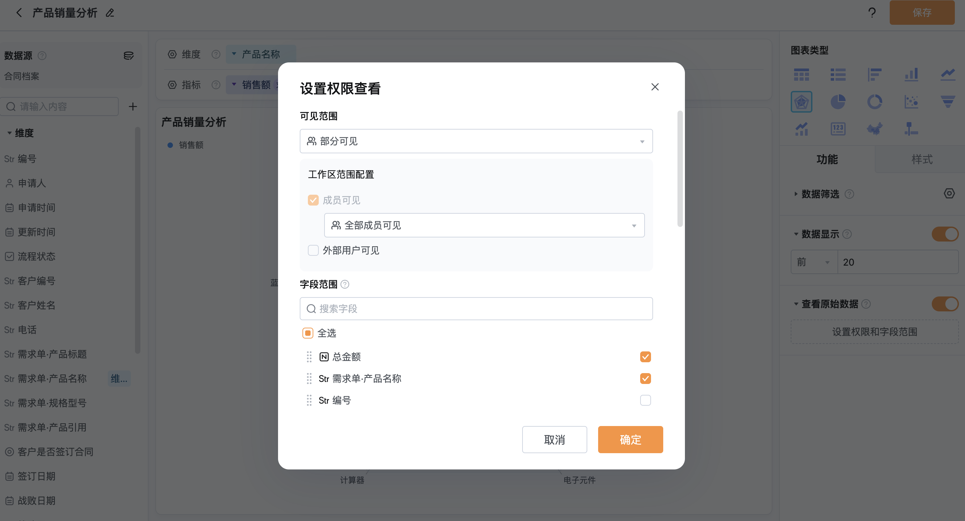965x521 pixels.
Task: Click the edit pencil next to title
Action: (110, 13)
